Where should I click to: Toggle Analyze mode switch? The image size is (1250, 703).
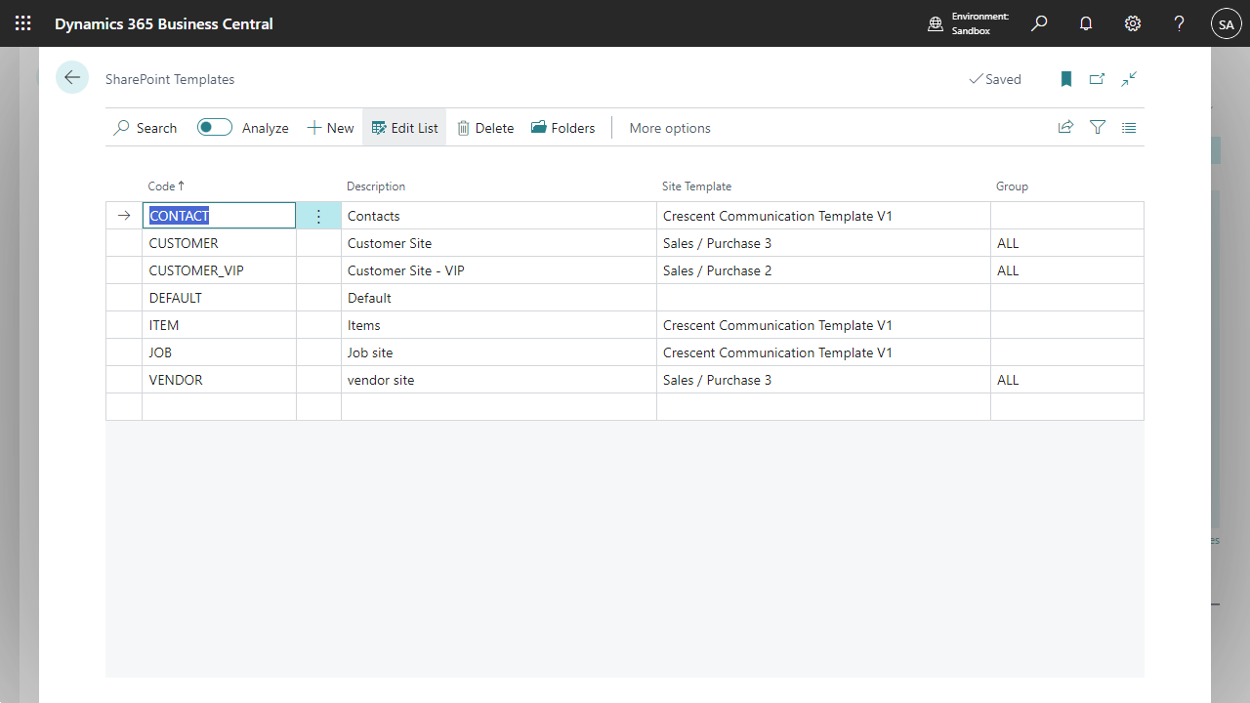tap(215, 127)
